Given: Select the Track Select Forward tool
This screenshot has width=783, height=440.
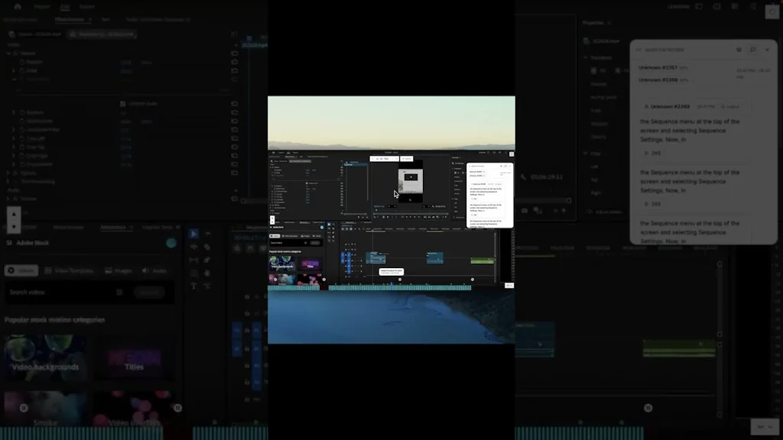Looking at the screenshot, I should click(206, 235).
